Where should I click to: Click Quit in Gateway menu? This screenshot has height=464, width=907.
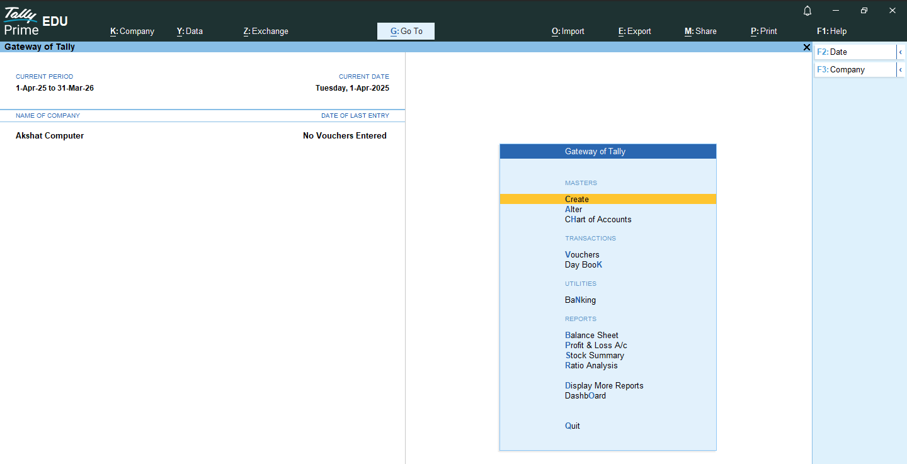tap(573, 426)
